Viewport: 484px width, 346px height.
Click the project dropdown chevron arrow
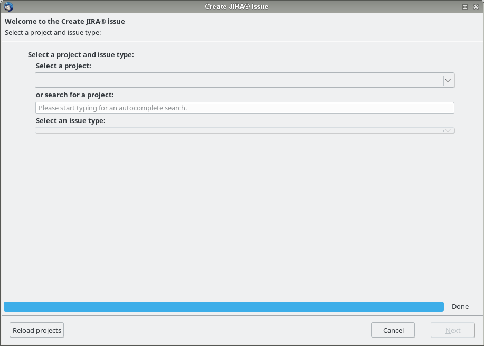click(x=448, y=81)
